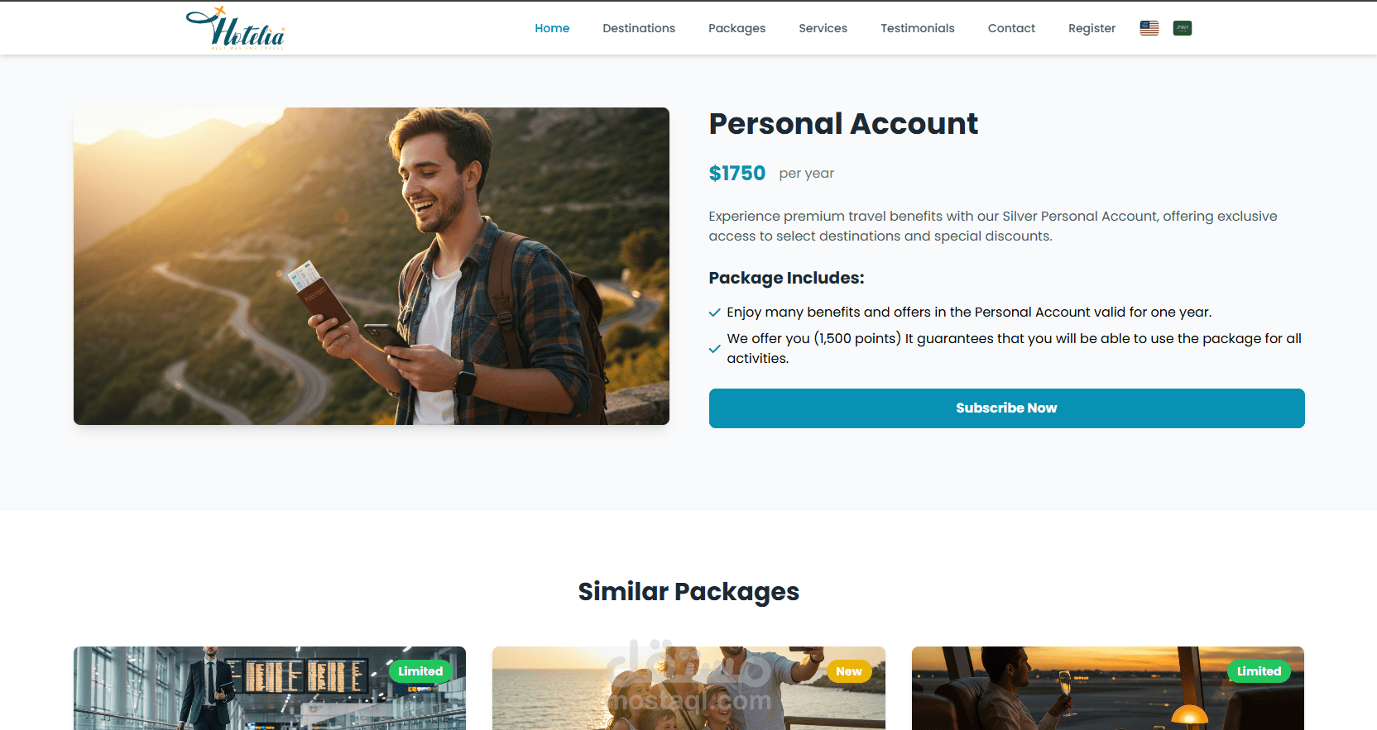This screenshot has width=1377, height=730.
Task: Open the Packages nav link
Action: [x=736, y=28]
